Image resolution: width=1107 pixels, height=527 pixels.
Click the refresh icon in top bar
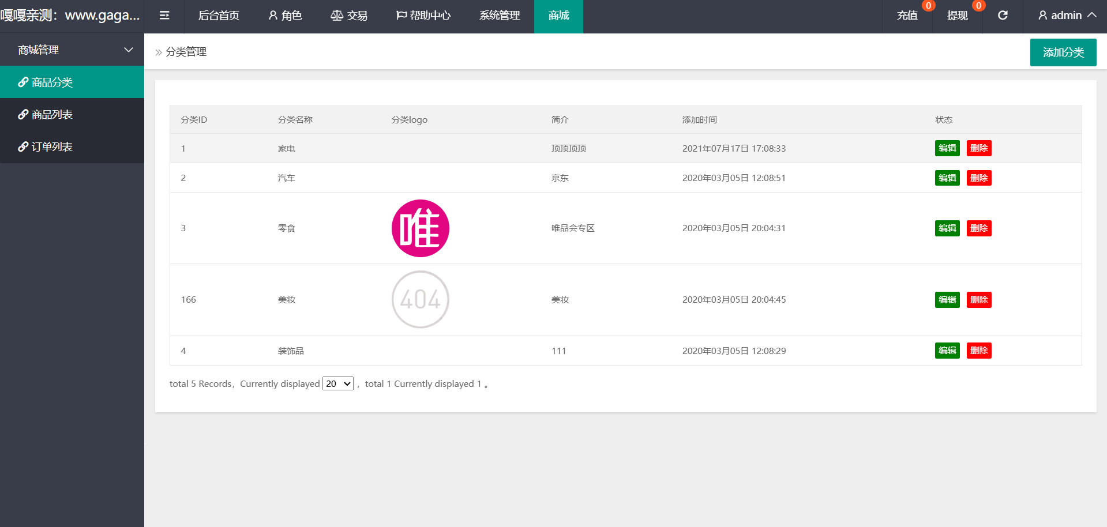pyautogui.click(x=1003, y=16)
